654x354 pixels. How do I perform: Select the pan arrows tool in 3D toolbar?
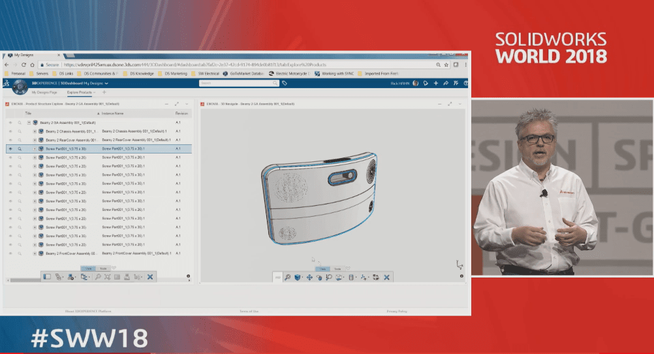(309, 277)
